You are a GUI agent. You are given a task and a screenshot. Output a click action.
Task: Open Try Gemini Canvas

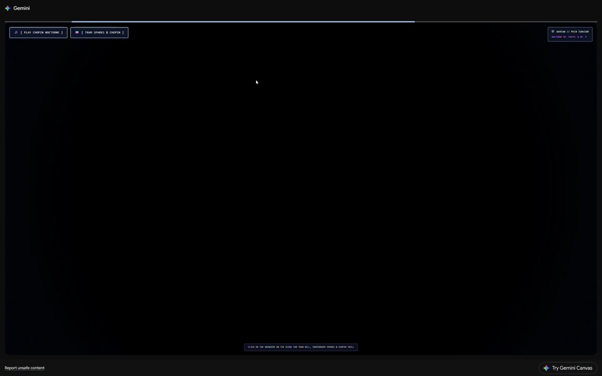click(568, 368)
